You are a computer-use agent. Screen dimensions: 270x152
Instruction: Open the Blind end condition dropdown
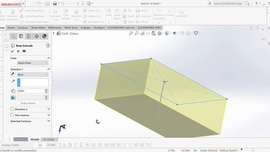(x=33, y=75)
